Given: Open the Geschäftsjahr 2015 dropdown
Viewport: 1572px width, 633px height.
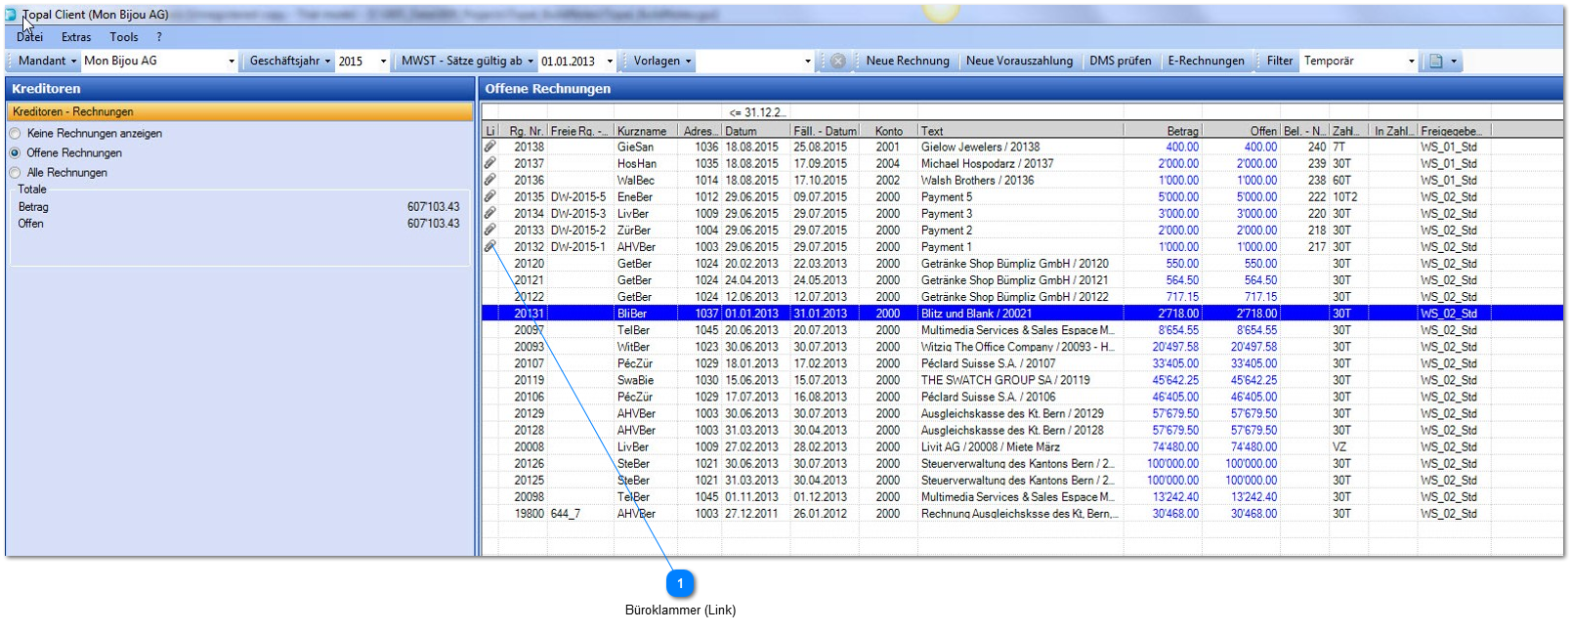Looking at the screenshot, I should tap(383, 62).
